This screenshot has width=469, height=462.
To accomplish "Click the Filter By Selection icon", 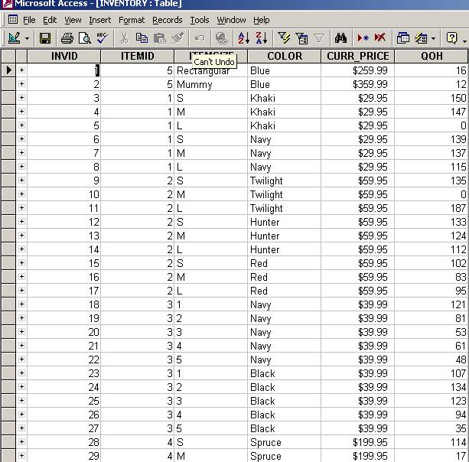I will [x=284, y=38].
